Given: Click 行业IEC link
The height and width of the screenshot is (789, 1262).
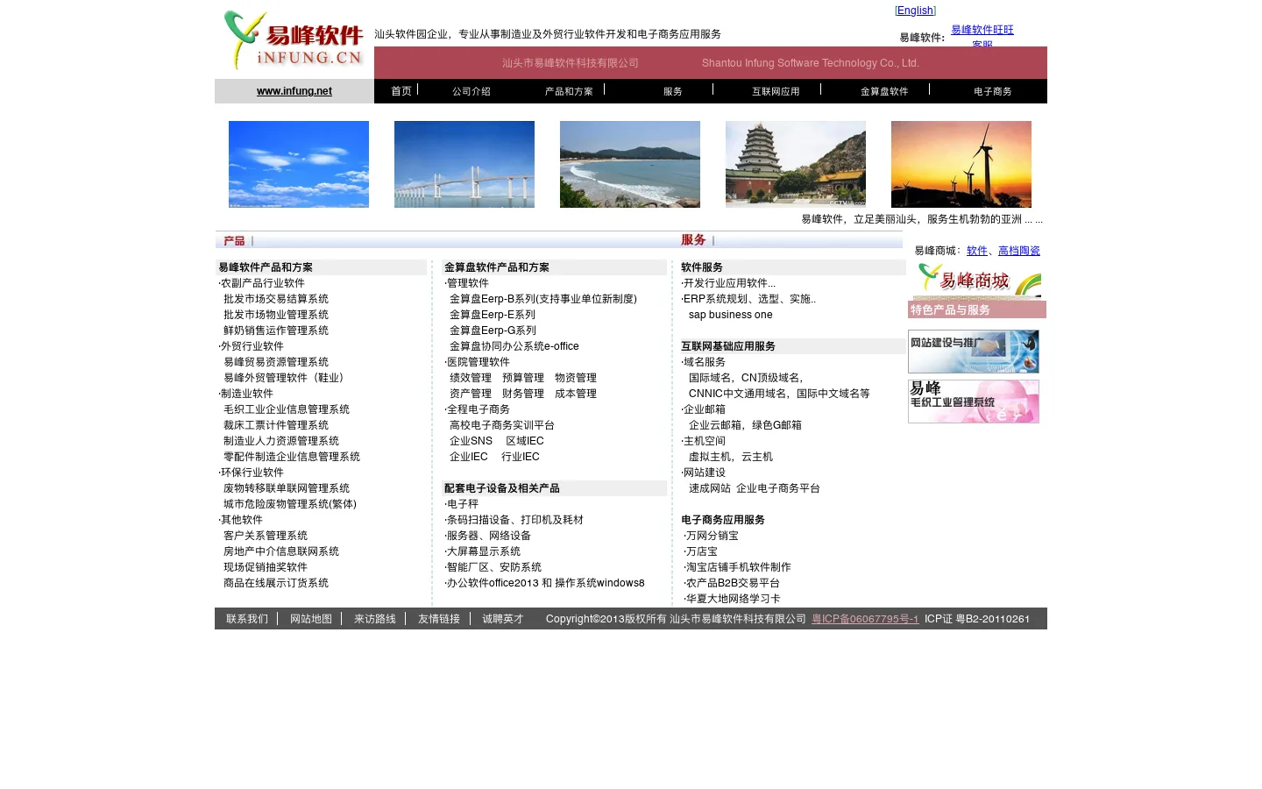Looking at the screenshot, I should click(521, 457).
